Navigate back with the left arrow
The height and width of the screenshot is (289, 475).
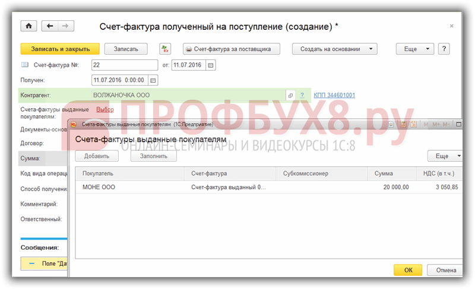[50, 26]
